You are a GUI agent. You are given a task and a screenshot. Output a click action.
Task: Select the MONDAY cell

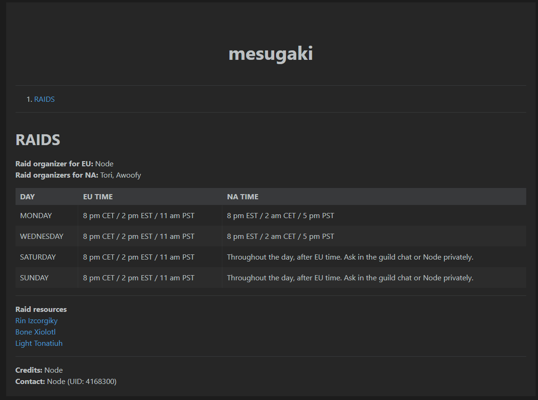click(x=47, y=215)
